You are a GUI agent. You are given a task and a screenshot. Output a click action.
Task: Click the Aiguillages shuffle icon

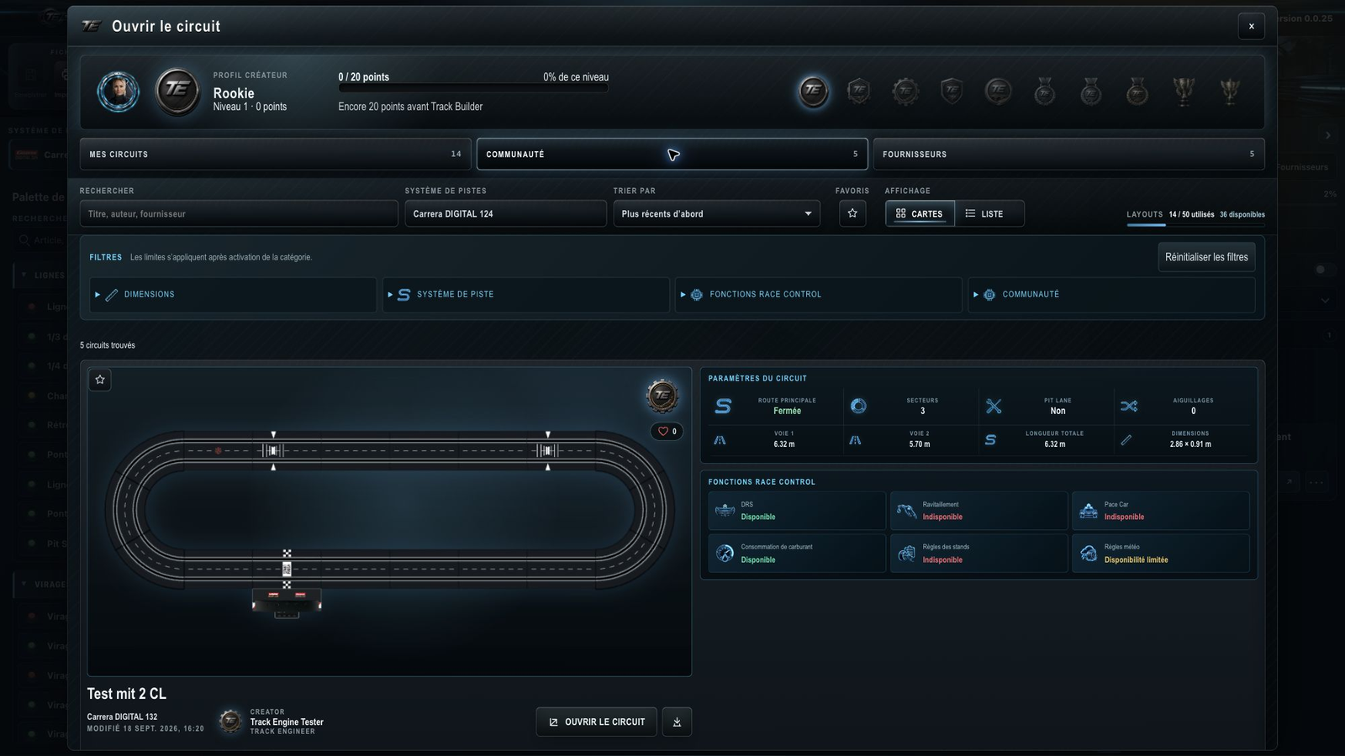pyautogui.click(x=1129, y=407)
